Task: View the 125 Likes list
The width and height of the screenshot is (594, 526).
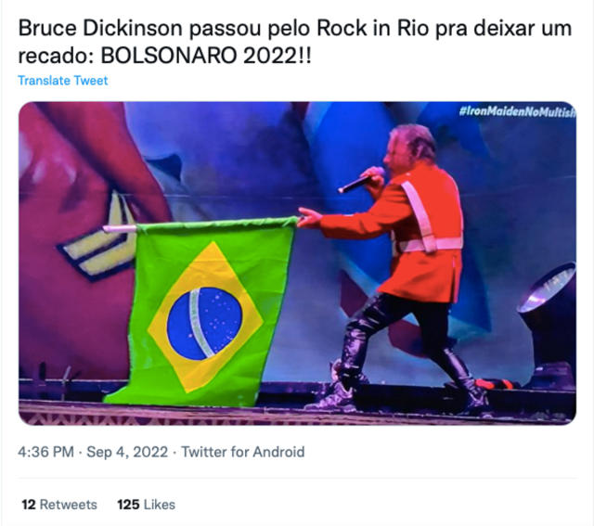Action: click(146, 505)
